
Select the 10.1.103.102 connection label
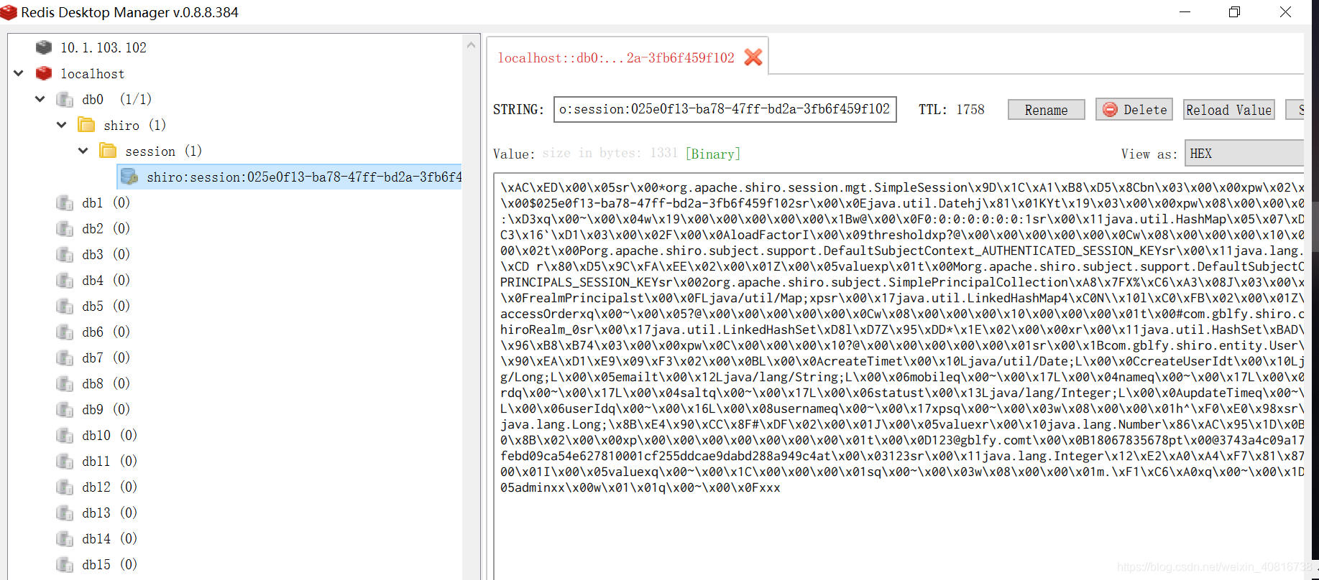(104, 47)
